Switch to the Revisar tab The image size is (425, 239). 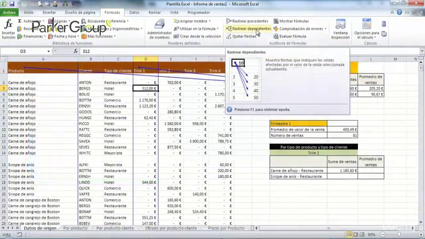tap(155, 13)
